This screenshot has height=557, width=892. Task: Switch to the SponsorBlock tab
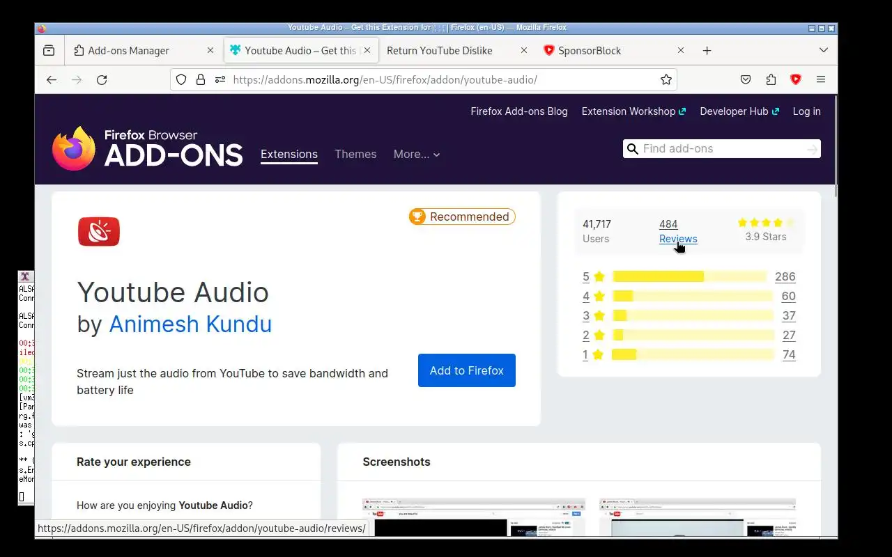click(x=614, y=50)
